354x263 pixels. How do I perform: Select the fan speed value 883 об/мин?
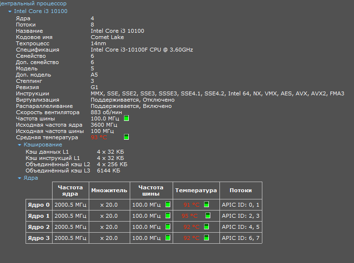(x=106, y=112)
